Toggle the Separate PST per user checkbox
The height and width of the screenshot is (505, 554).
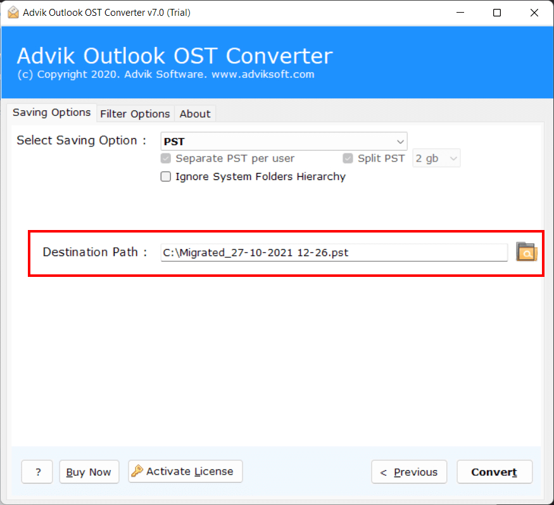pyautogui.click(x=166, y=158)
